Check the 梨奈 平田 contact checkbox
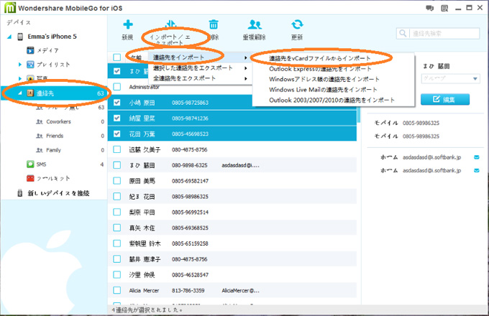 117,212
